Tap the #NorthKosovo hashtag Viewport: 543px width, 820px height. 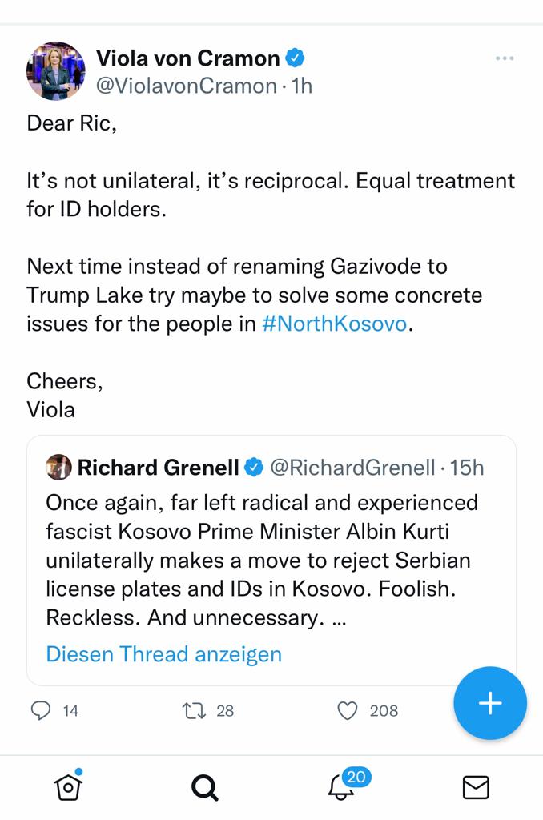click(334, 324)
